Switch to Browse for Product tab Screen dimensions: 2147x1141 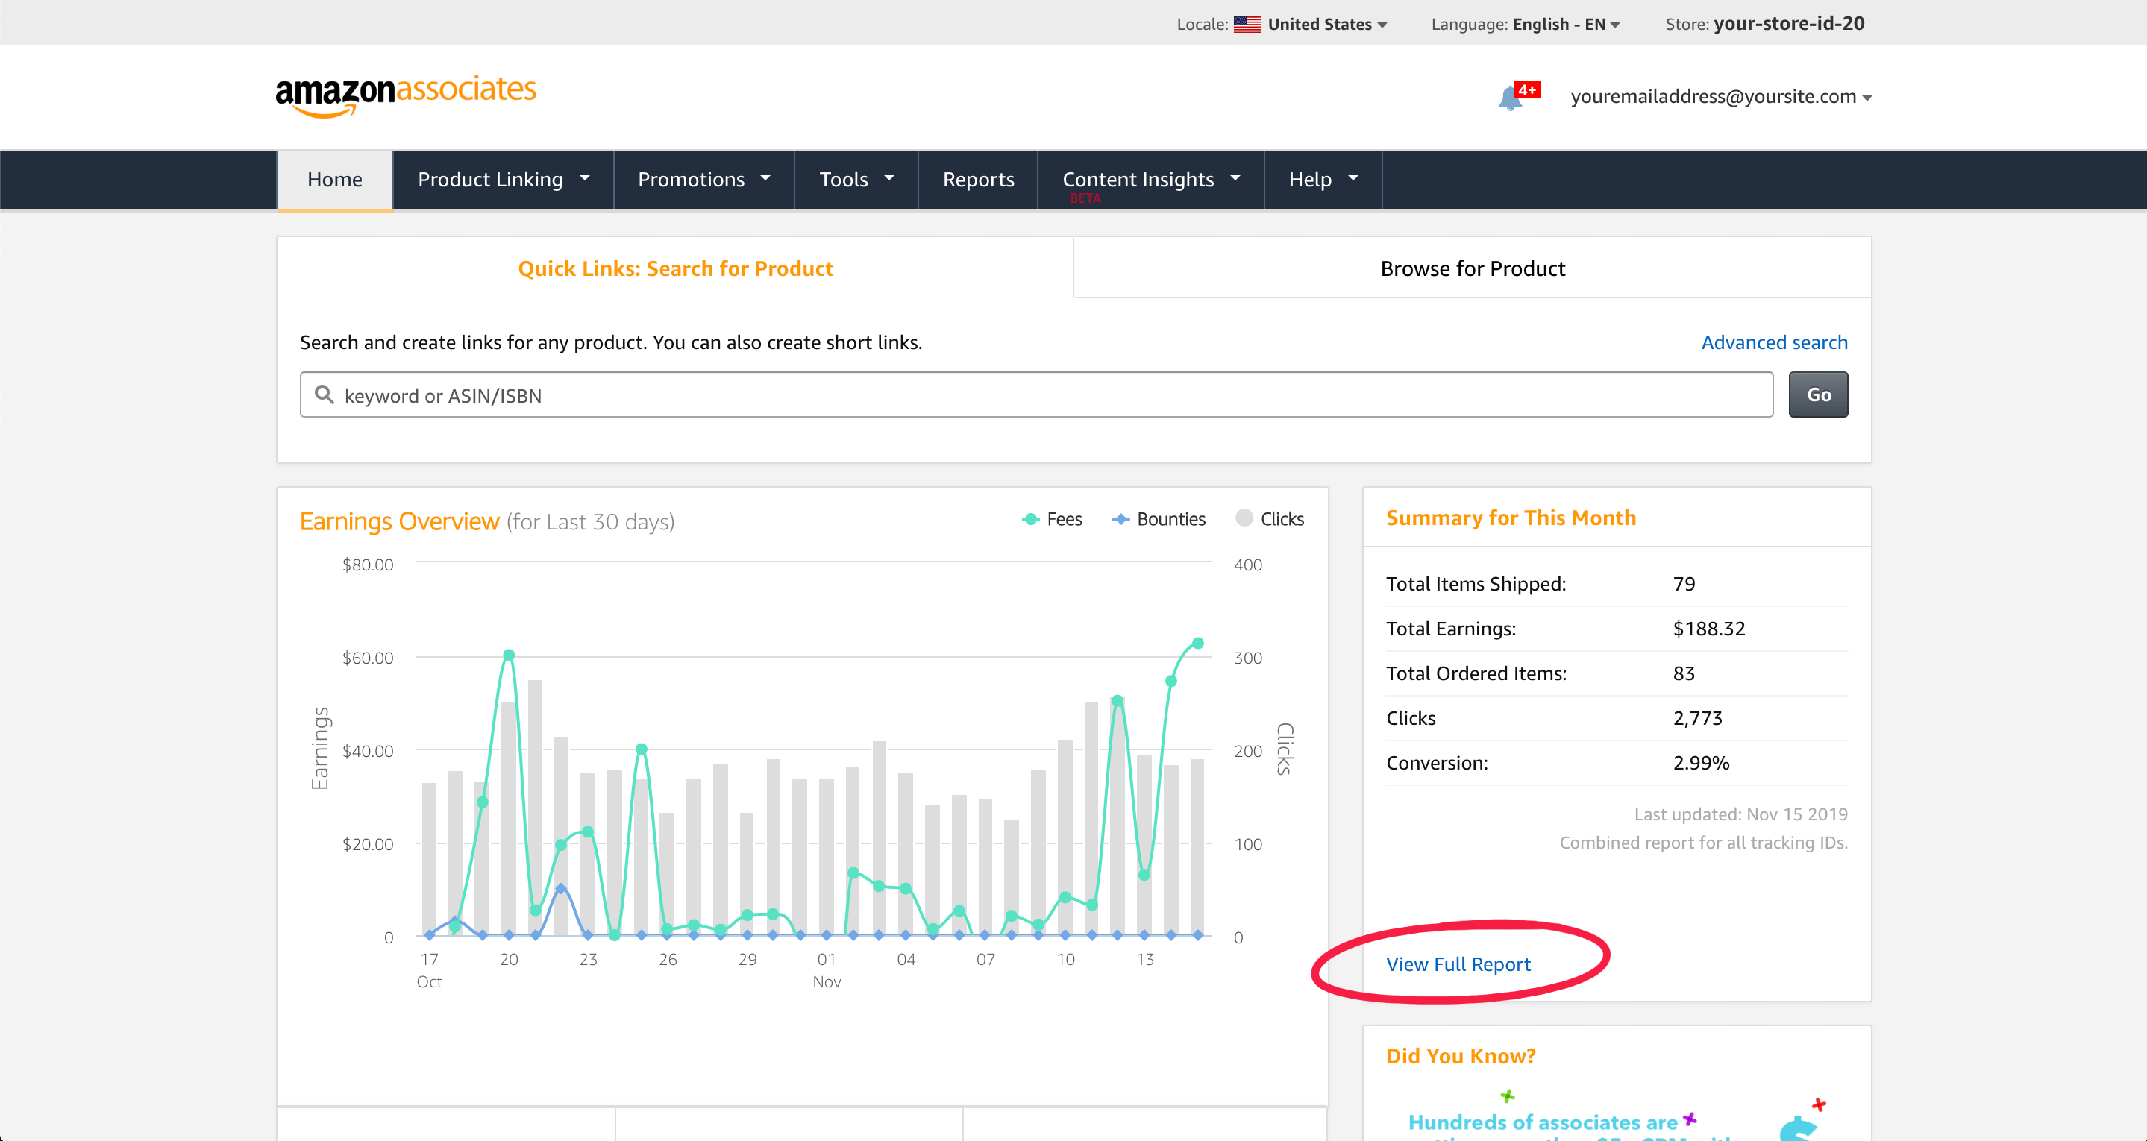click(x=1473, y=268)
